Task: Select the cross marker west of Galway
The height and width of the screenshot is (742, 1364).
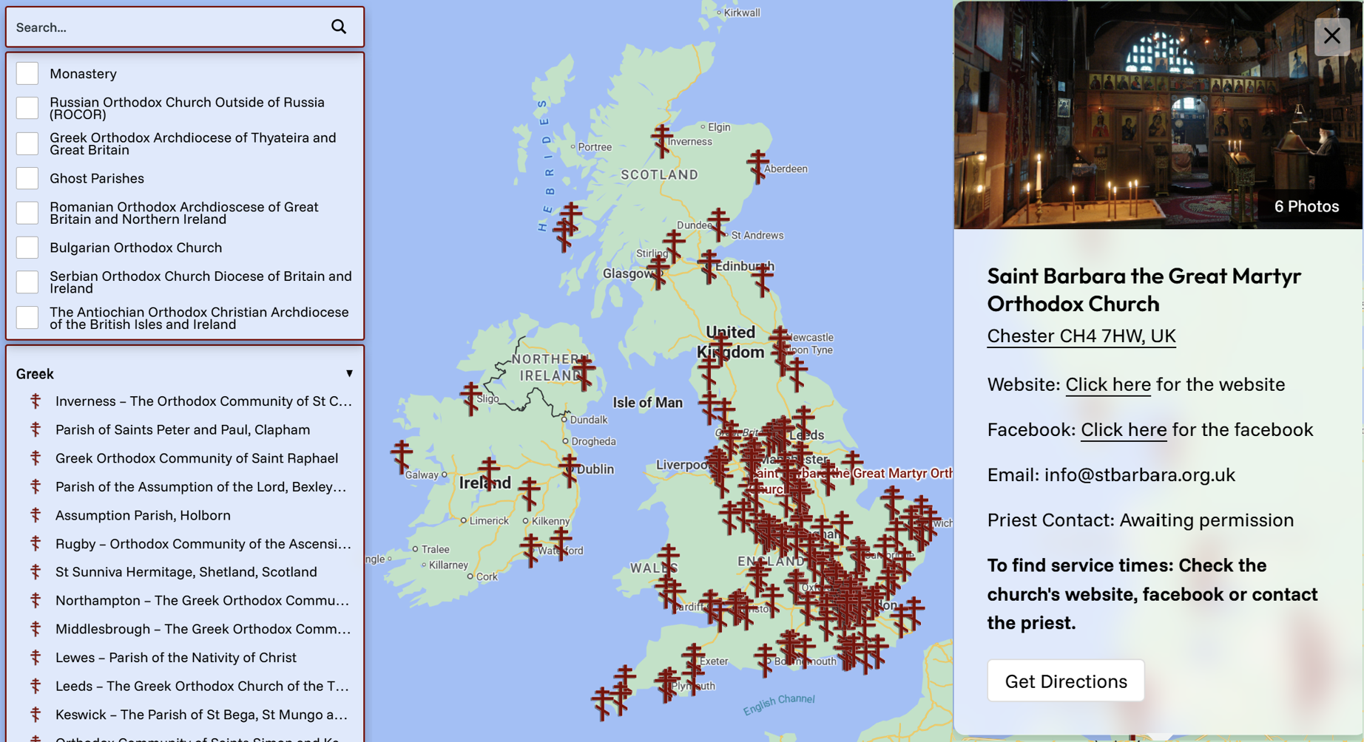Action: point(402,456)
